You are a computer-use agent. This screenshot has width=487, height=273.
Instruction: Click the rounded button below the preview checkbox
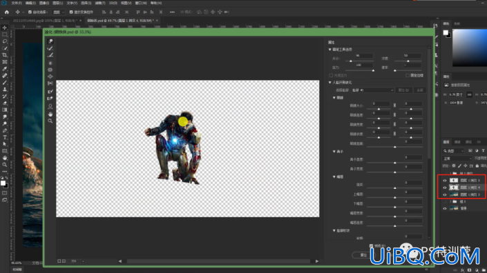tap(364, 255)
